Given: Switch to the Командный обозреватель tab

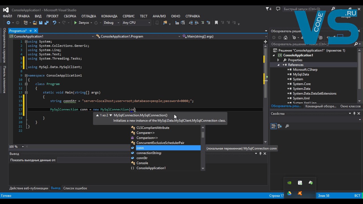Looking at the screenshot, I should coord(321,106).
